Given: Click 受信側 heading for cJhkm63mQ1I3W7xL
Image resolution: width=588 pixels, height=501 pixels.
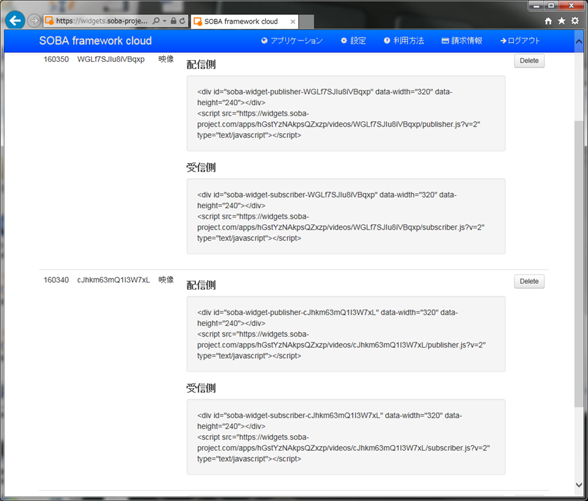Looking at the screenshot, I should click(x=201, y=388).
